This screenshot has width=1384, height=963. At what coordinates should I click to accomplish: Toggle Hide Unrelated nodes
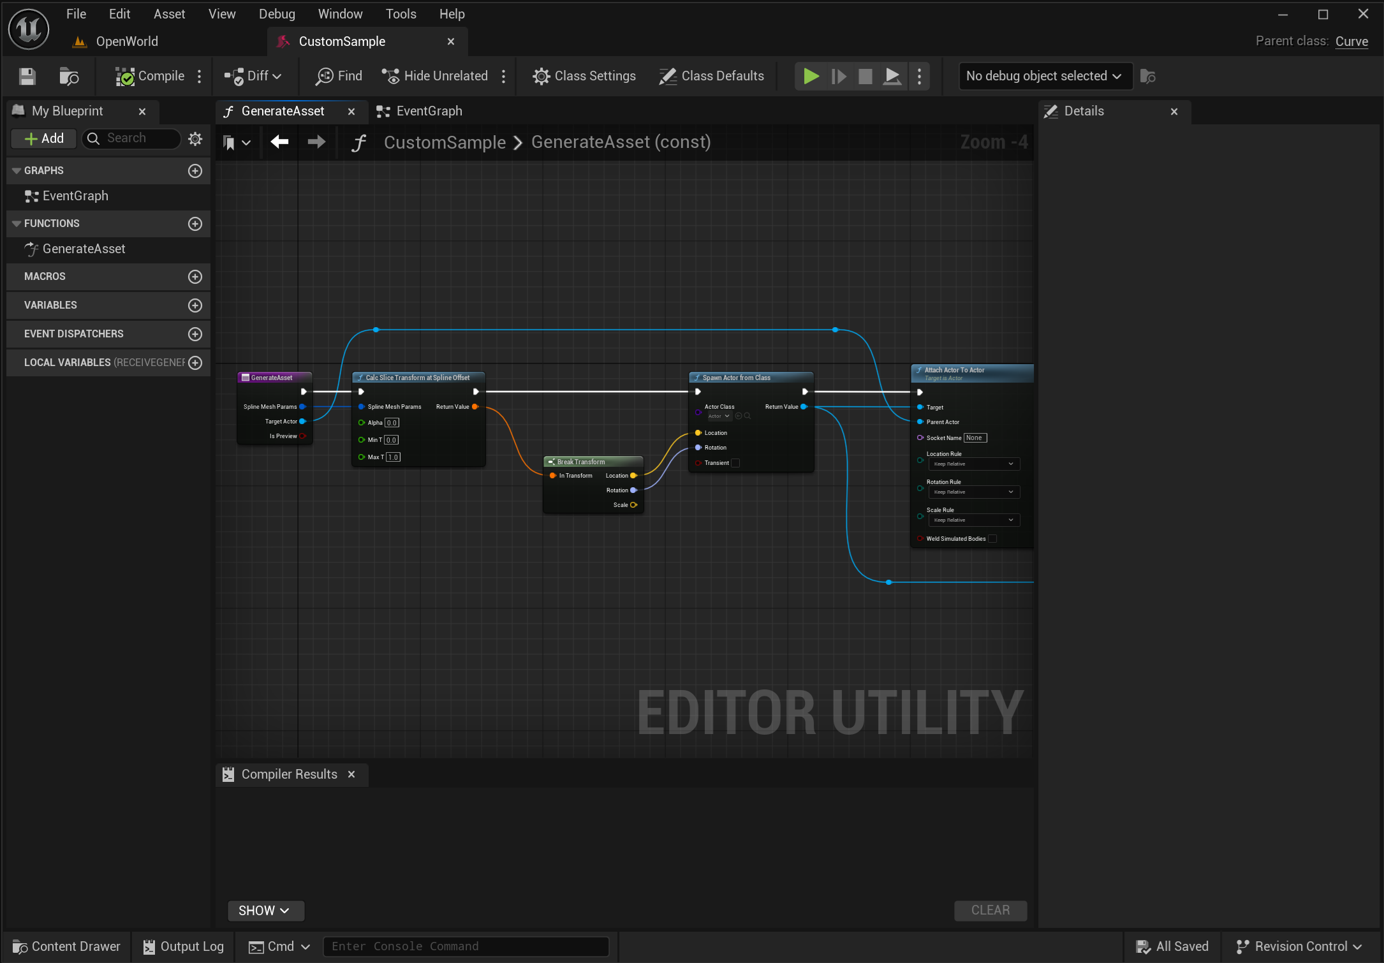point(435,77)
